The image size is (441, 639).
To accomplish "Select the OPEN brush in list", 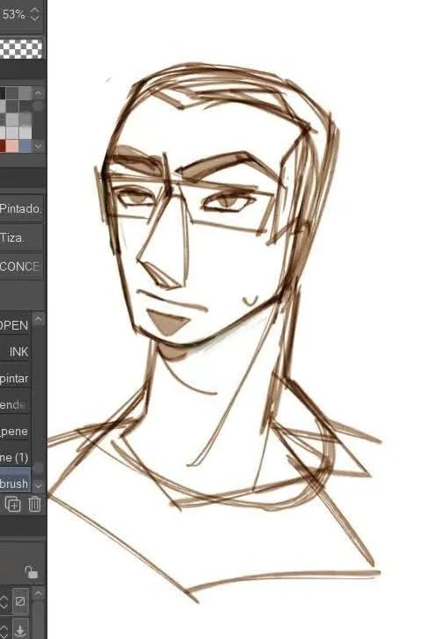I will tap(16, 325).
